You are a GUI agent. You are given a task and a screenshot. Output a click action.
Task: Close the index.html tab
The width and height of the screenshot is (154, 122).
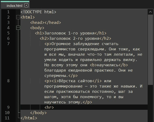tap(26, 5)
